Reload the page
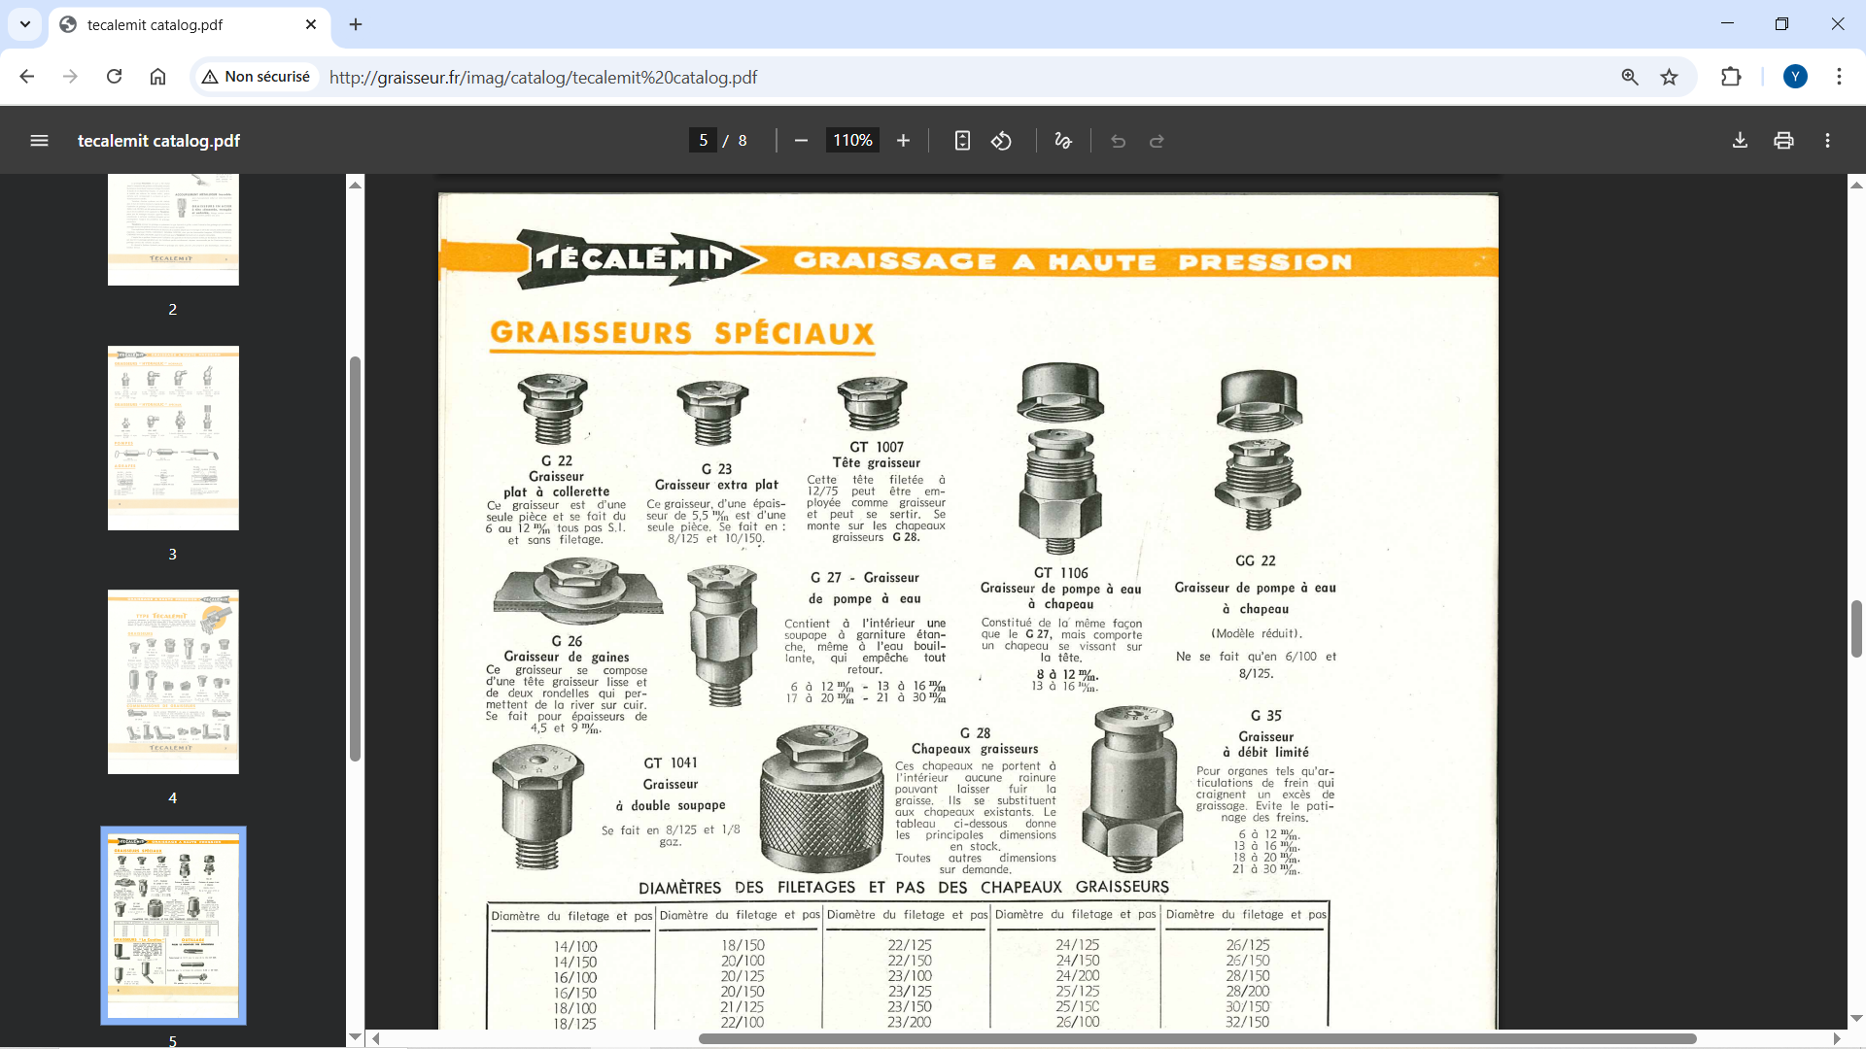The width and height of the screenshot is (1866, 1049). (114, 77)
